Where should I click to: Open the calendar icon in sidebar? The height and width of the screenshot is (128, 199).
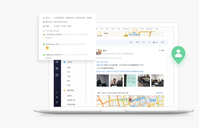coord(57,75)
